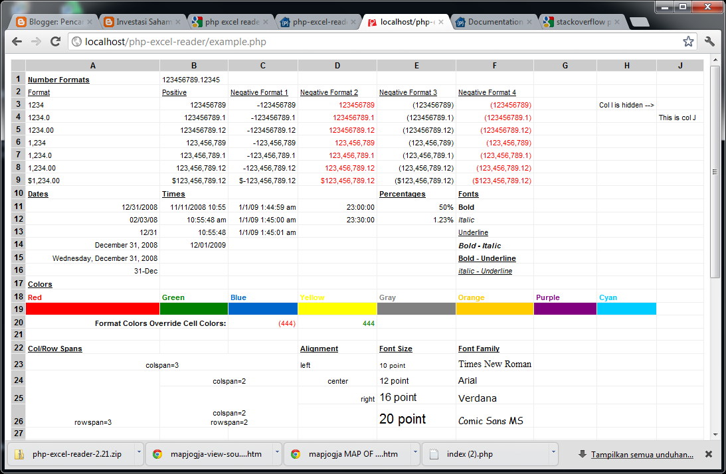Click the Chrome icon on mapjogja-view download
The height and width of the screenshot is (474, 726).
click(x=157, y=454)
